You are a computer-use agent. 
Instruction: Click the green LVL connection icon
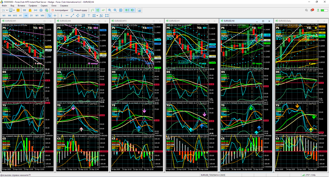319,10
